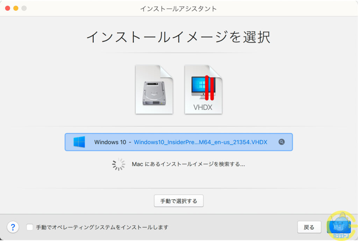Click the Mac にあるインストールイメージを検索する status text
This screenshot has width=358, height=241.
coord(188,164)
